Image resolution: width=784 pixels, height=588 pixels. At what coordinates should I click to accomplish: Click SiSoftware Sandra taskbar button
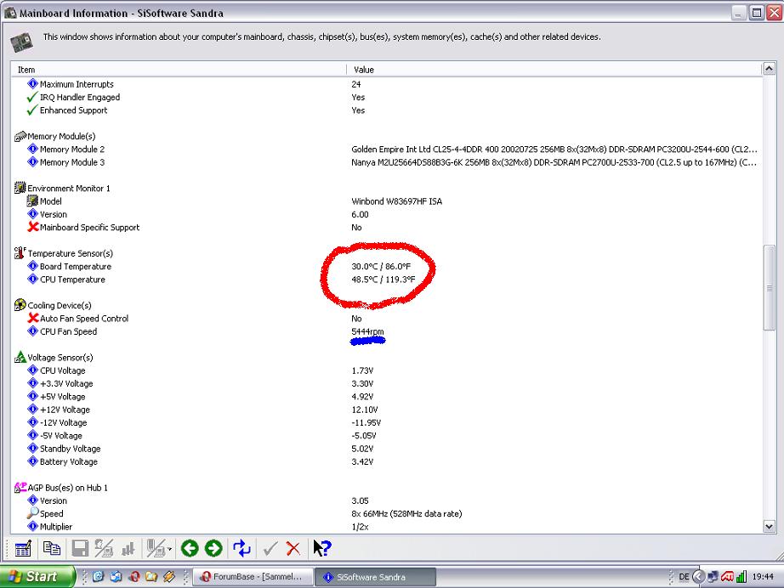[376, 576]
